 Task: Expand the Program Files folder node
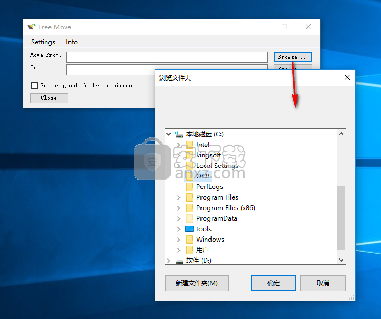click(x=179, y=197)
